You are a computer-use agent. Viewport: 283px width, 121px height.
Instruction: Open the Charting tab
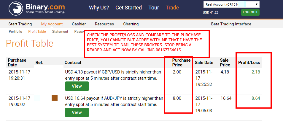tap(131, 24)
